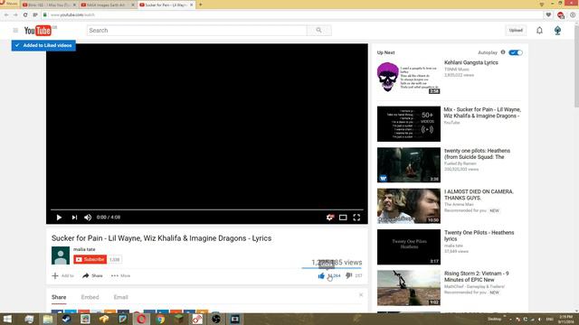Open I ALMOST DIED ON CAMERA video
579x325 pixels.
[x=479, y=195]
